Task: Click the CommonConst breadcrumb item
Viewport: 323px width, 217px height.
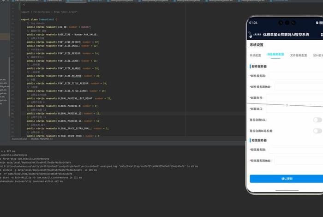Action: click(x=19, y=139)
